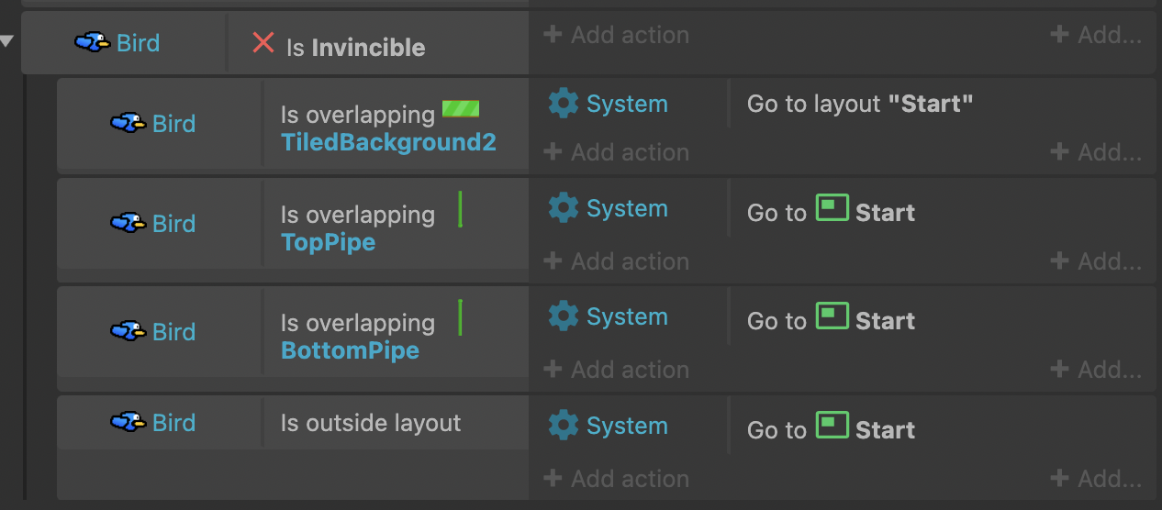
Task: Click right-side Add... on BottomPipe event
Action: (x=1097, y=370)
